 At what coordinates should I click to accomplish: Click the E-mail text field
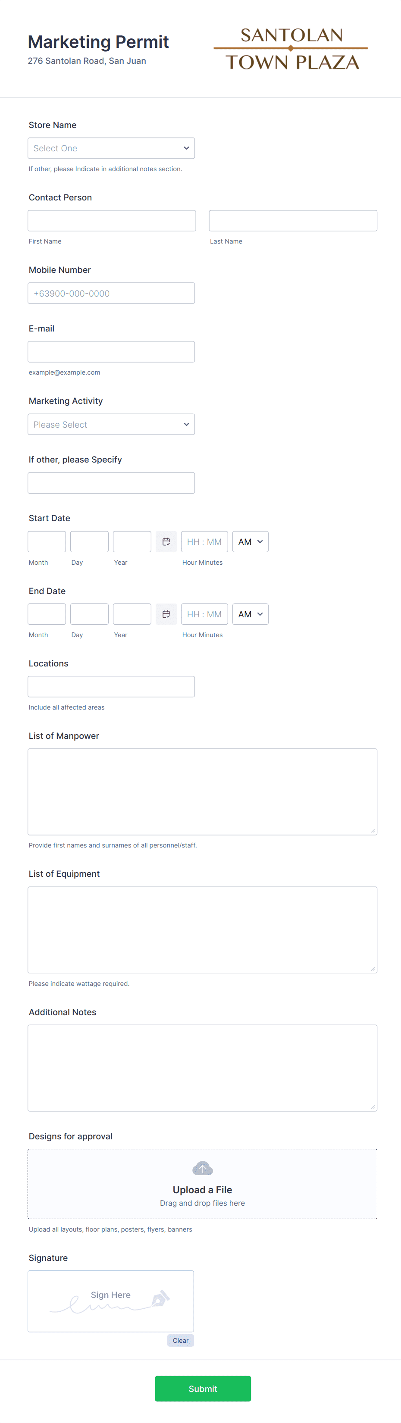click(x=111, y=352)
